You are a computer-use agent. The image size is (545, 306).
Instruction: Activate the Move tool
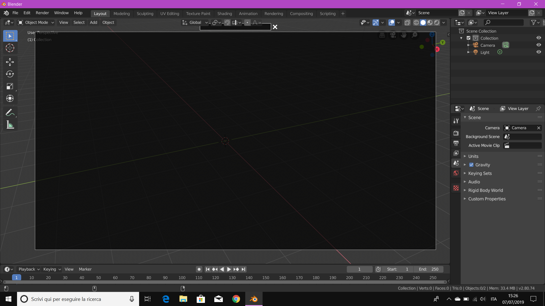tap(10, 62)
